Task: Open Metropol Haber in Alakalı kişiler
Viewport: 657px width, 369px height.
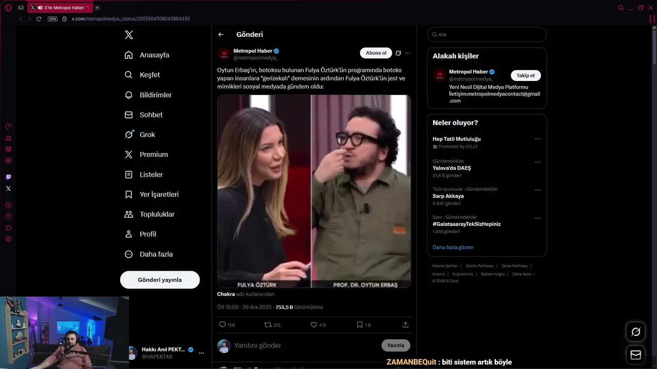Action: 468,72
